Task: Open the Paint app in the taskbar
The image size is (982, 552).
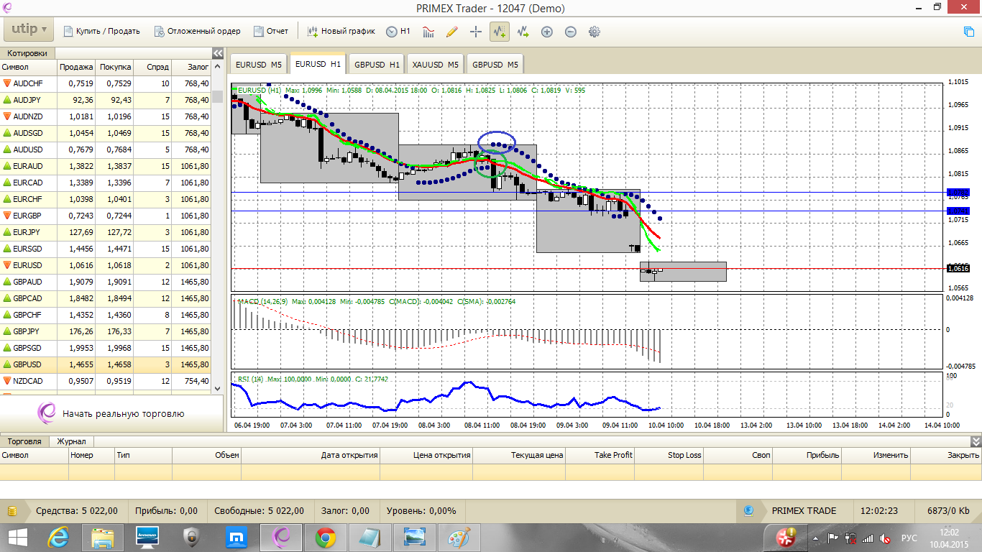Action: [458, 538]
